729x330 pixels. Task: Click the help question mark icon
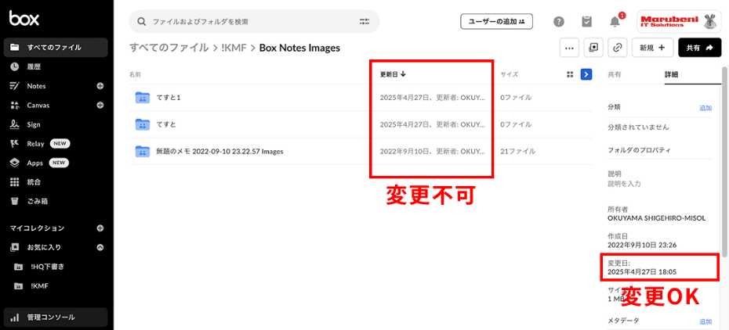click(x=559, y=22)
